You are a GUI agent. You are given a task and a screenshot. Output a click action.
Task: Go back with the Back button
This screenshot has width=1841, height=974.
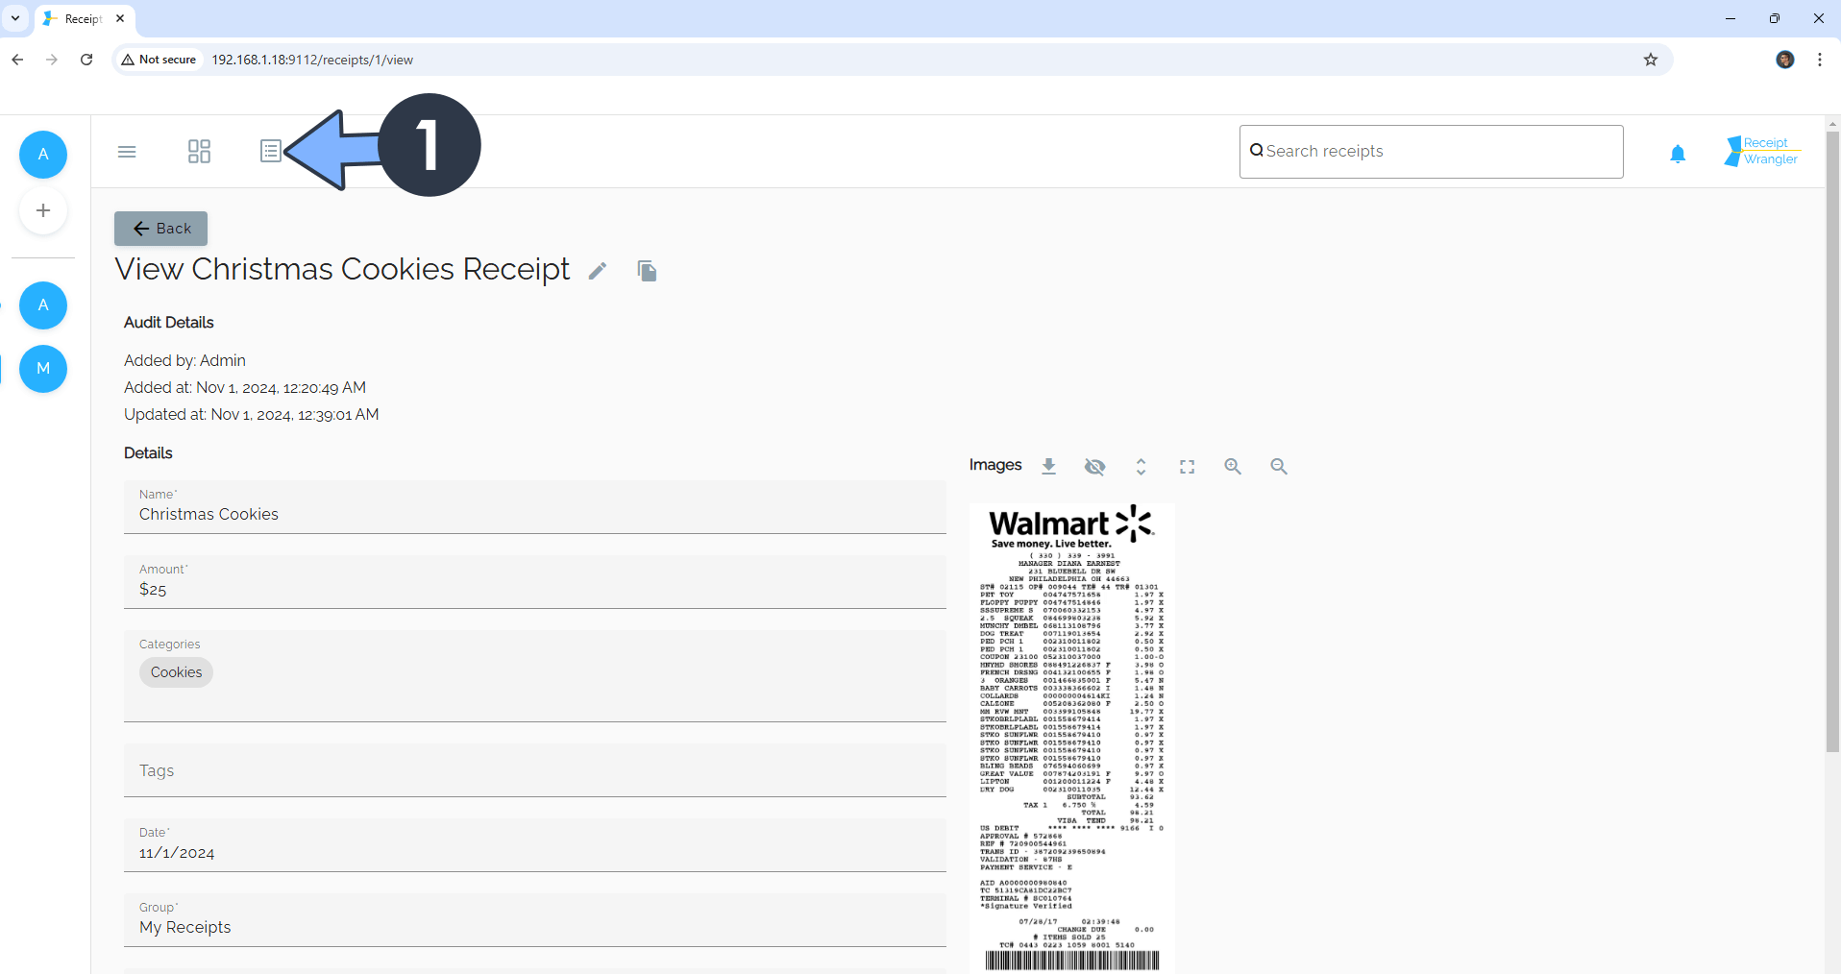[160, 229]
